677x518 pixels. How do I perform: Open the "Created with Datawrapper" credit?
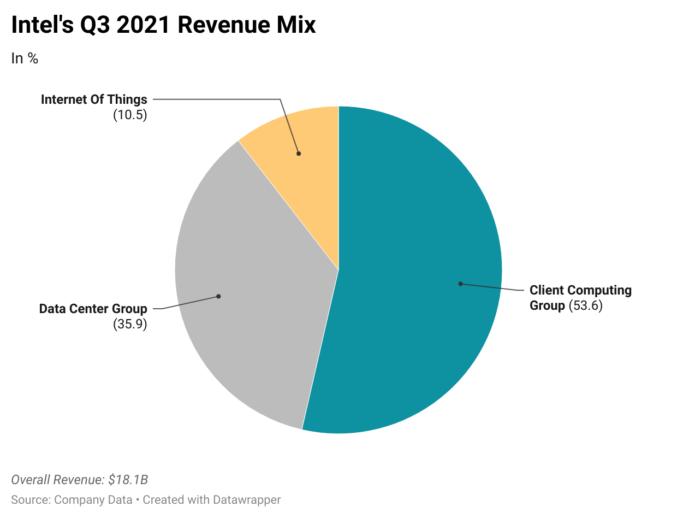click(212, 499)
